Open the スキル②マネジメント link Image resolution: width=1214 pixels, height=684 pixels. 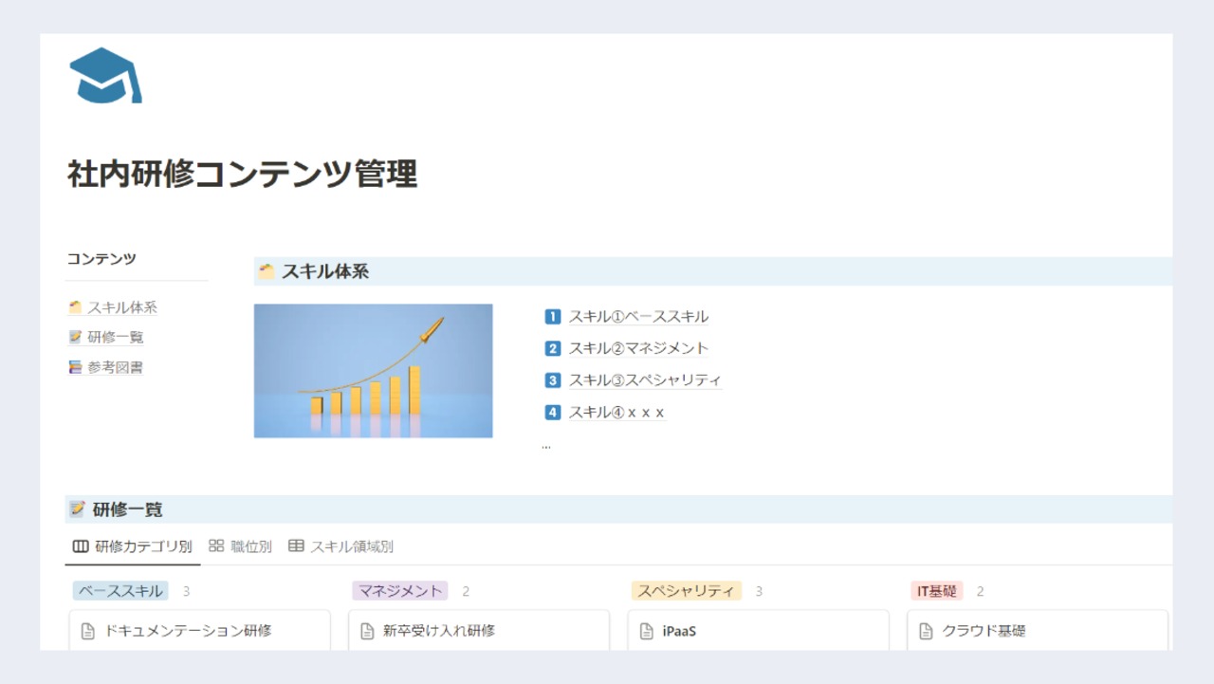[x=638, y=348]
